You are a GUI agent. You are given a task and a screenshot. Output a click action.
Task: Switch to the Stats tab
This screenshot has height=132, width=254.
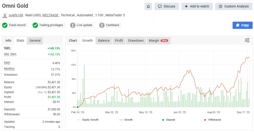(20, 41)
